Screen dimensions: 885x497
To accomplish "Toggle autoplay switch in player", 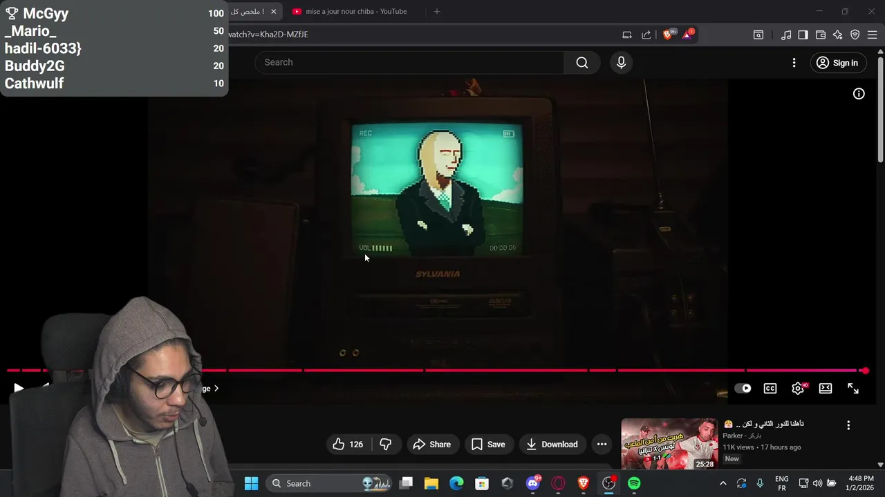I will [x=743, y=389].
